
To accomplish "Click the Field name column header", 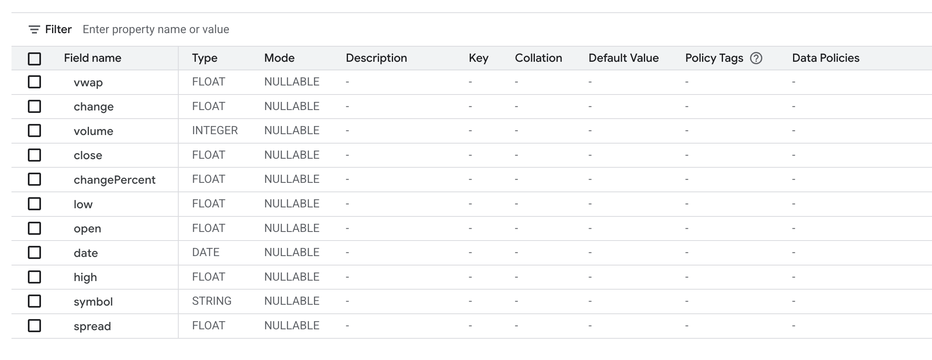I will click(x=93, y=58).
